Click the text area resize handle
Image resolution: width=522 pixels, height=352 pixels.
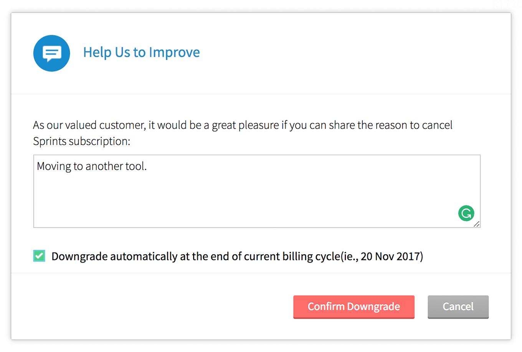point(476,224)
